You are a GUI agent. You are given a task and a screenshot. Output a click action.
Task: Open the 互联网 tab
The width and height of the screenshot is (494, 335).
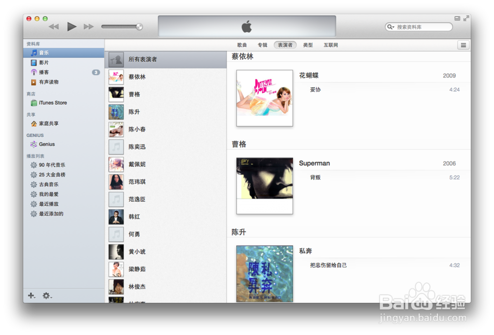(330, 45)
